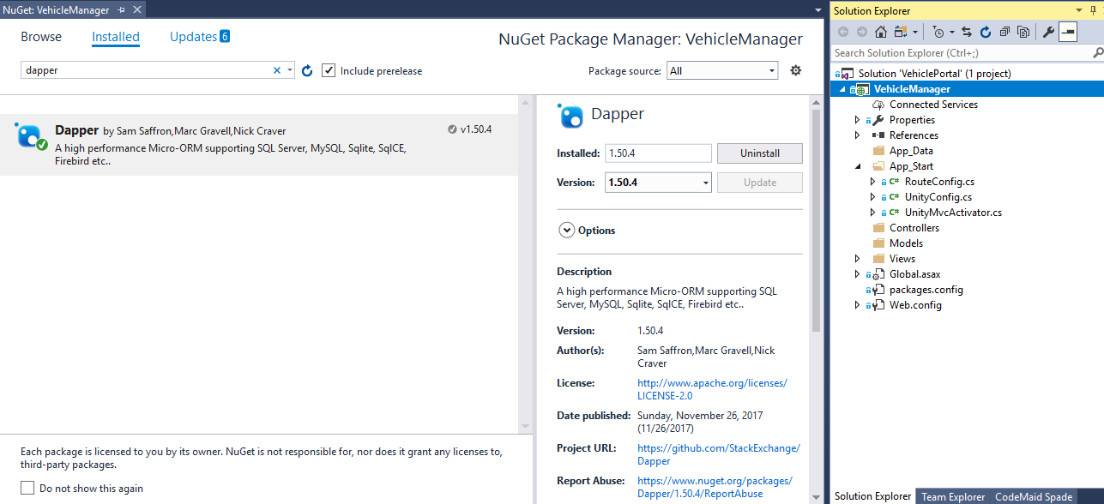1104x504 pixels.
Task: Enable Do not show this again
Action: [x=26, y=488]
